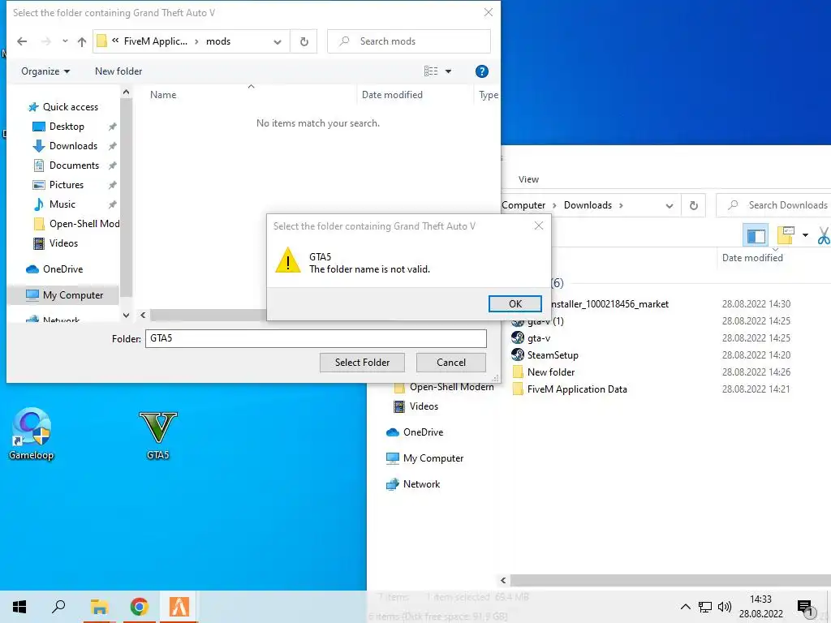Select My Computer in Explorer navigation pane

coord(433,458)
